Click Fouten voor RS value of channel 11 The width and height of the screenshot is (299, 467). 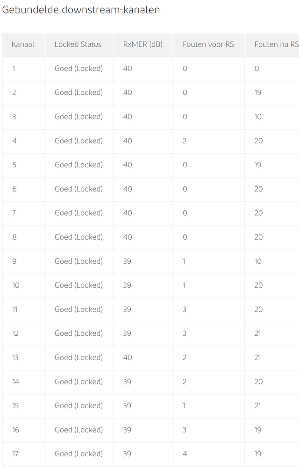click(x=185, y=310)
